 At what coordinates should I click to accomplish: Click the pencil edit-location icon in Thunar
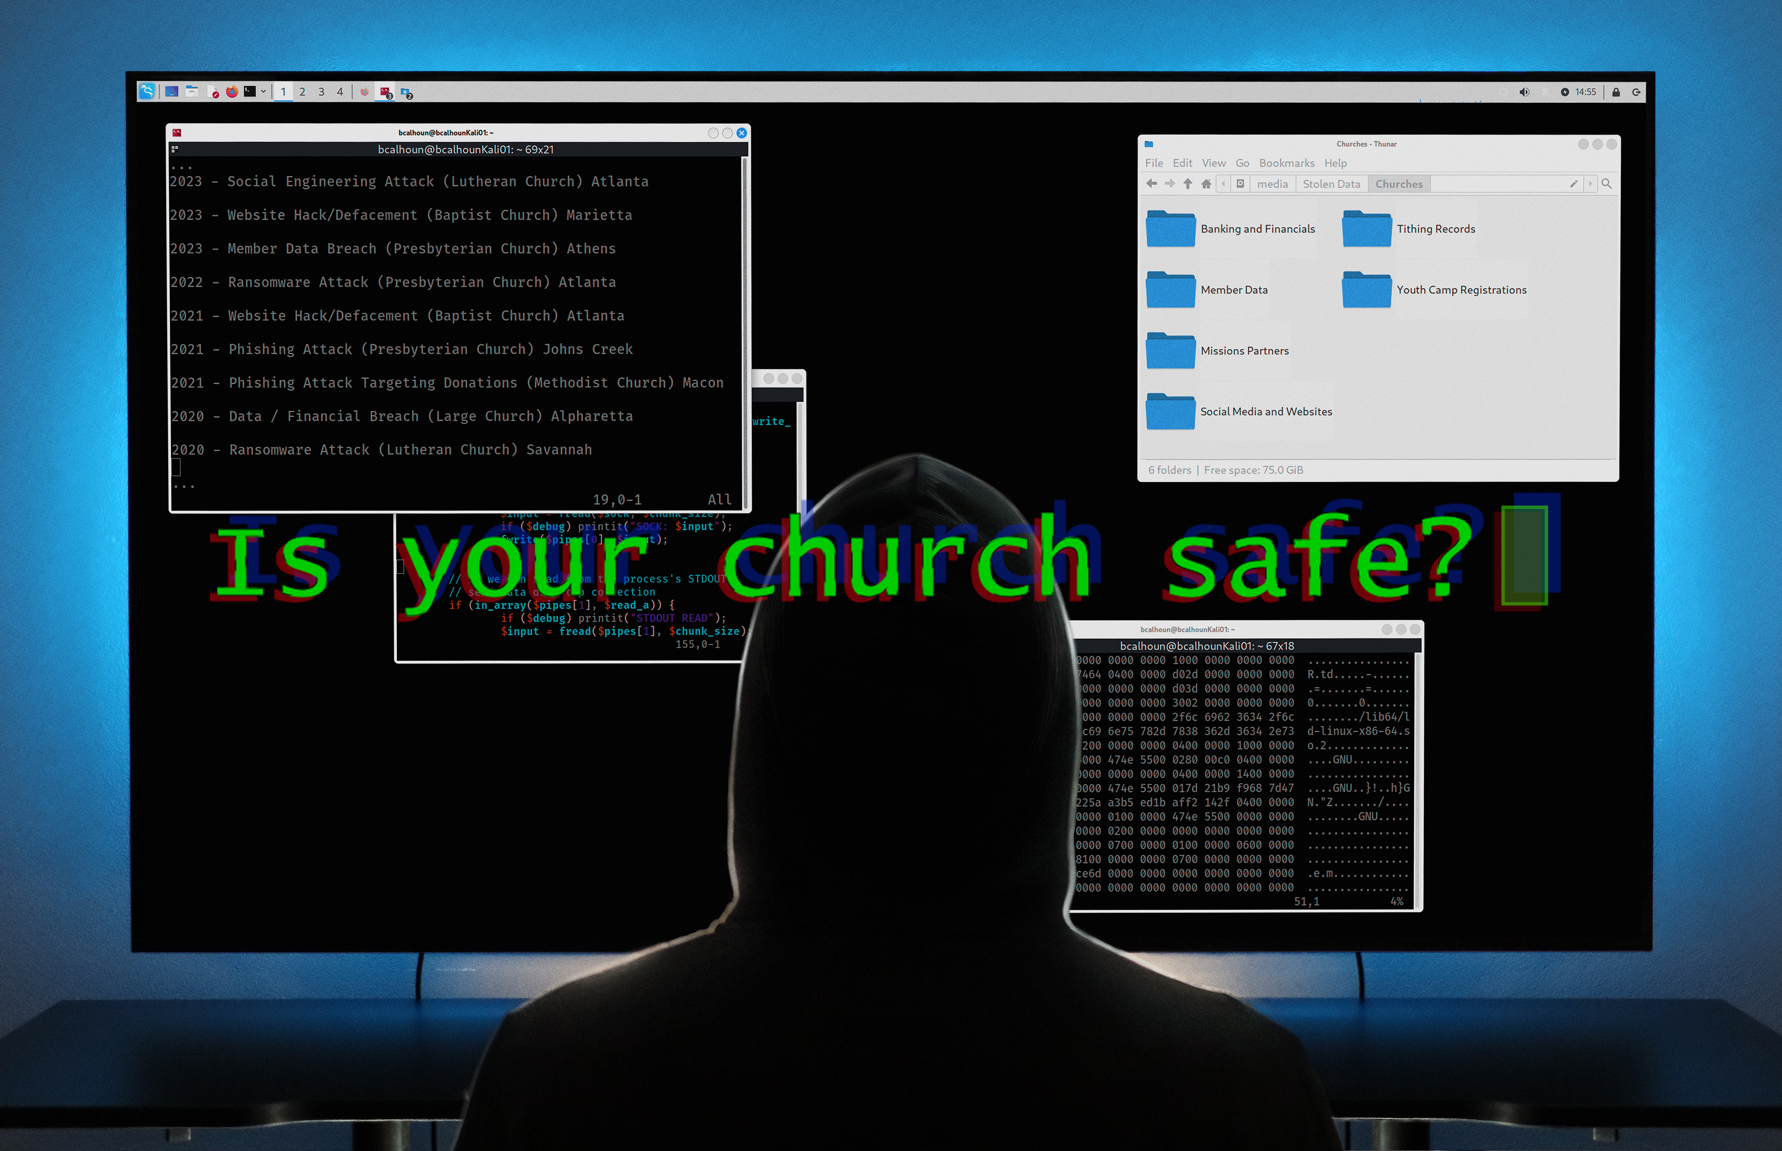[x=1574, y=184]
